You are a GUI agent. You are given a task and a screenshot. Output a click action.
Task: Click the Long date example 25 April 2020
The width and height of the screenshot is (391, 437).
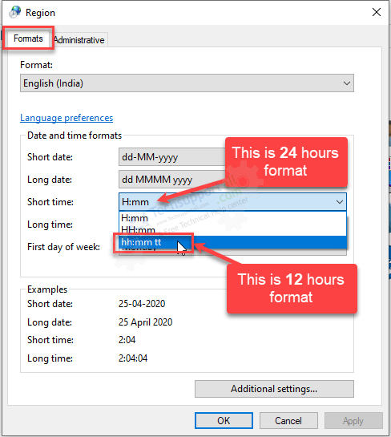click(145, 322)
